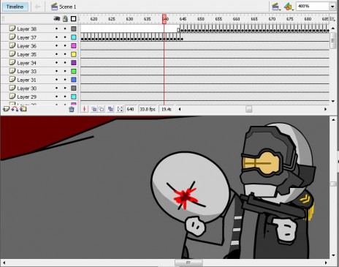
Task: Select the Layer 36 name
Action: click(x=26, y=46)
